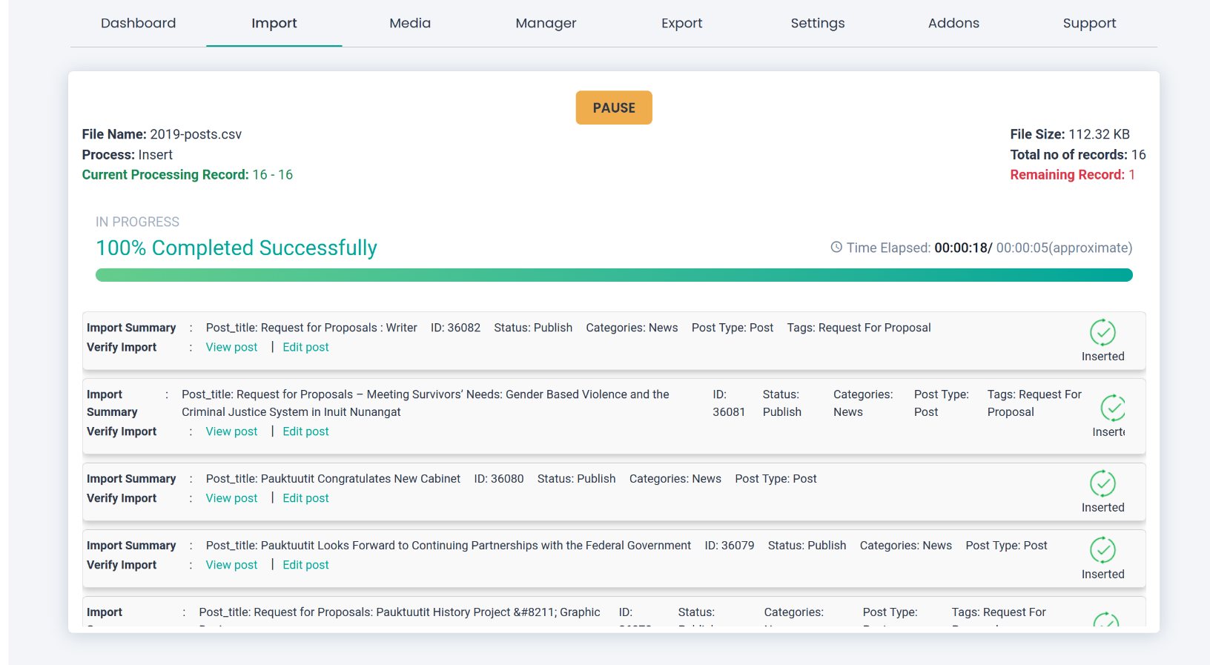Image resolution: width=1210 pixels, height=665 pixels.
Task: Click Inserted checkmark icon for post 36079
Action: pos(1102,551)
